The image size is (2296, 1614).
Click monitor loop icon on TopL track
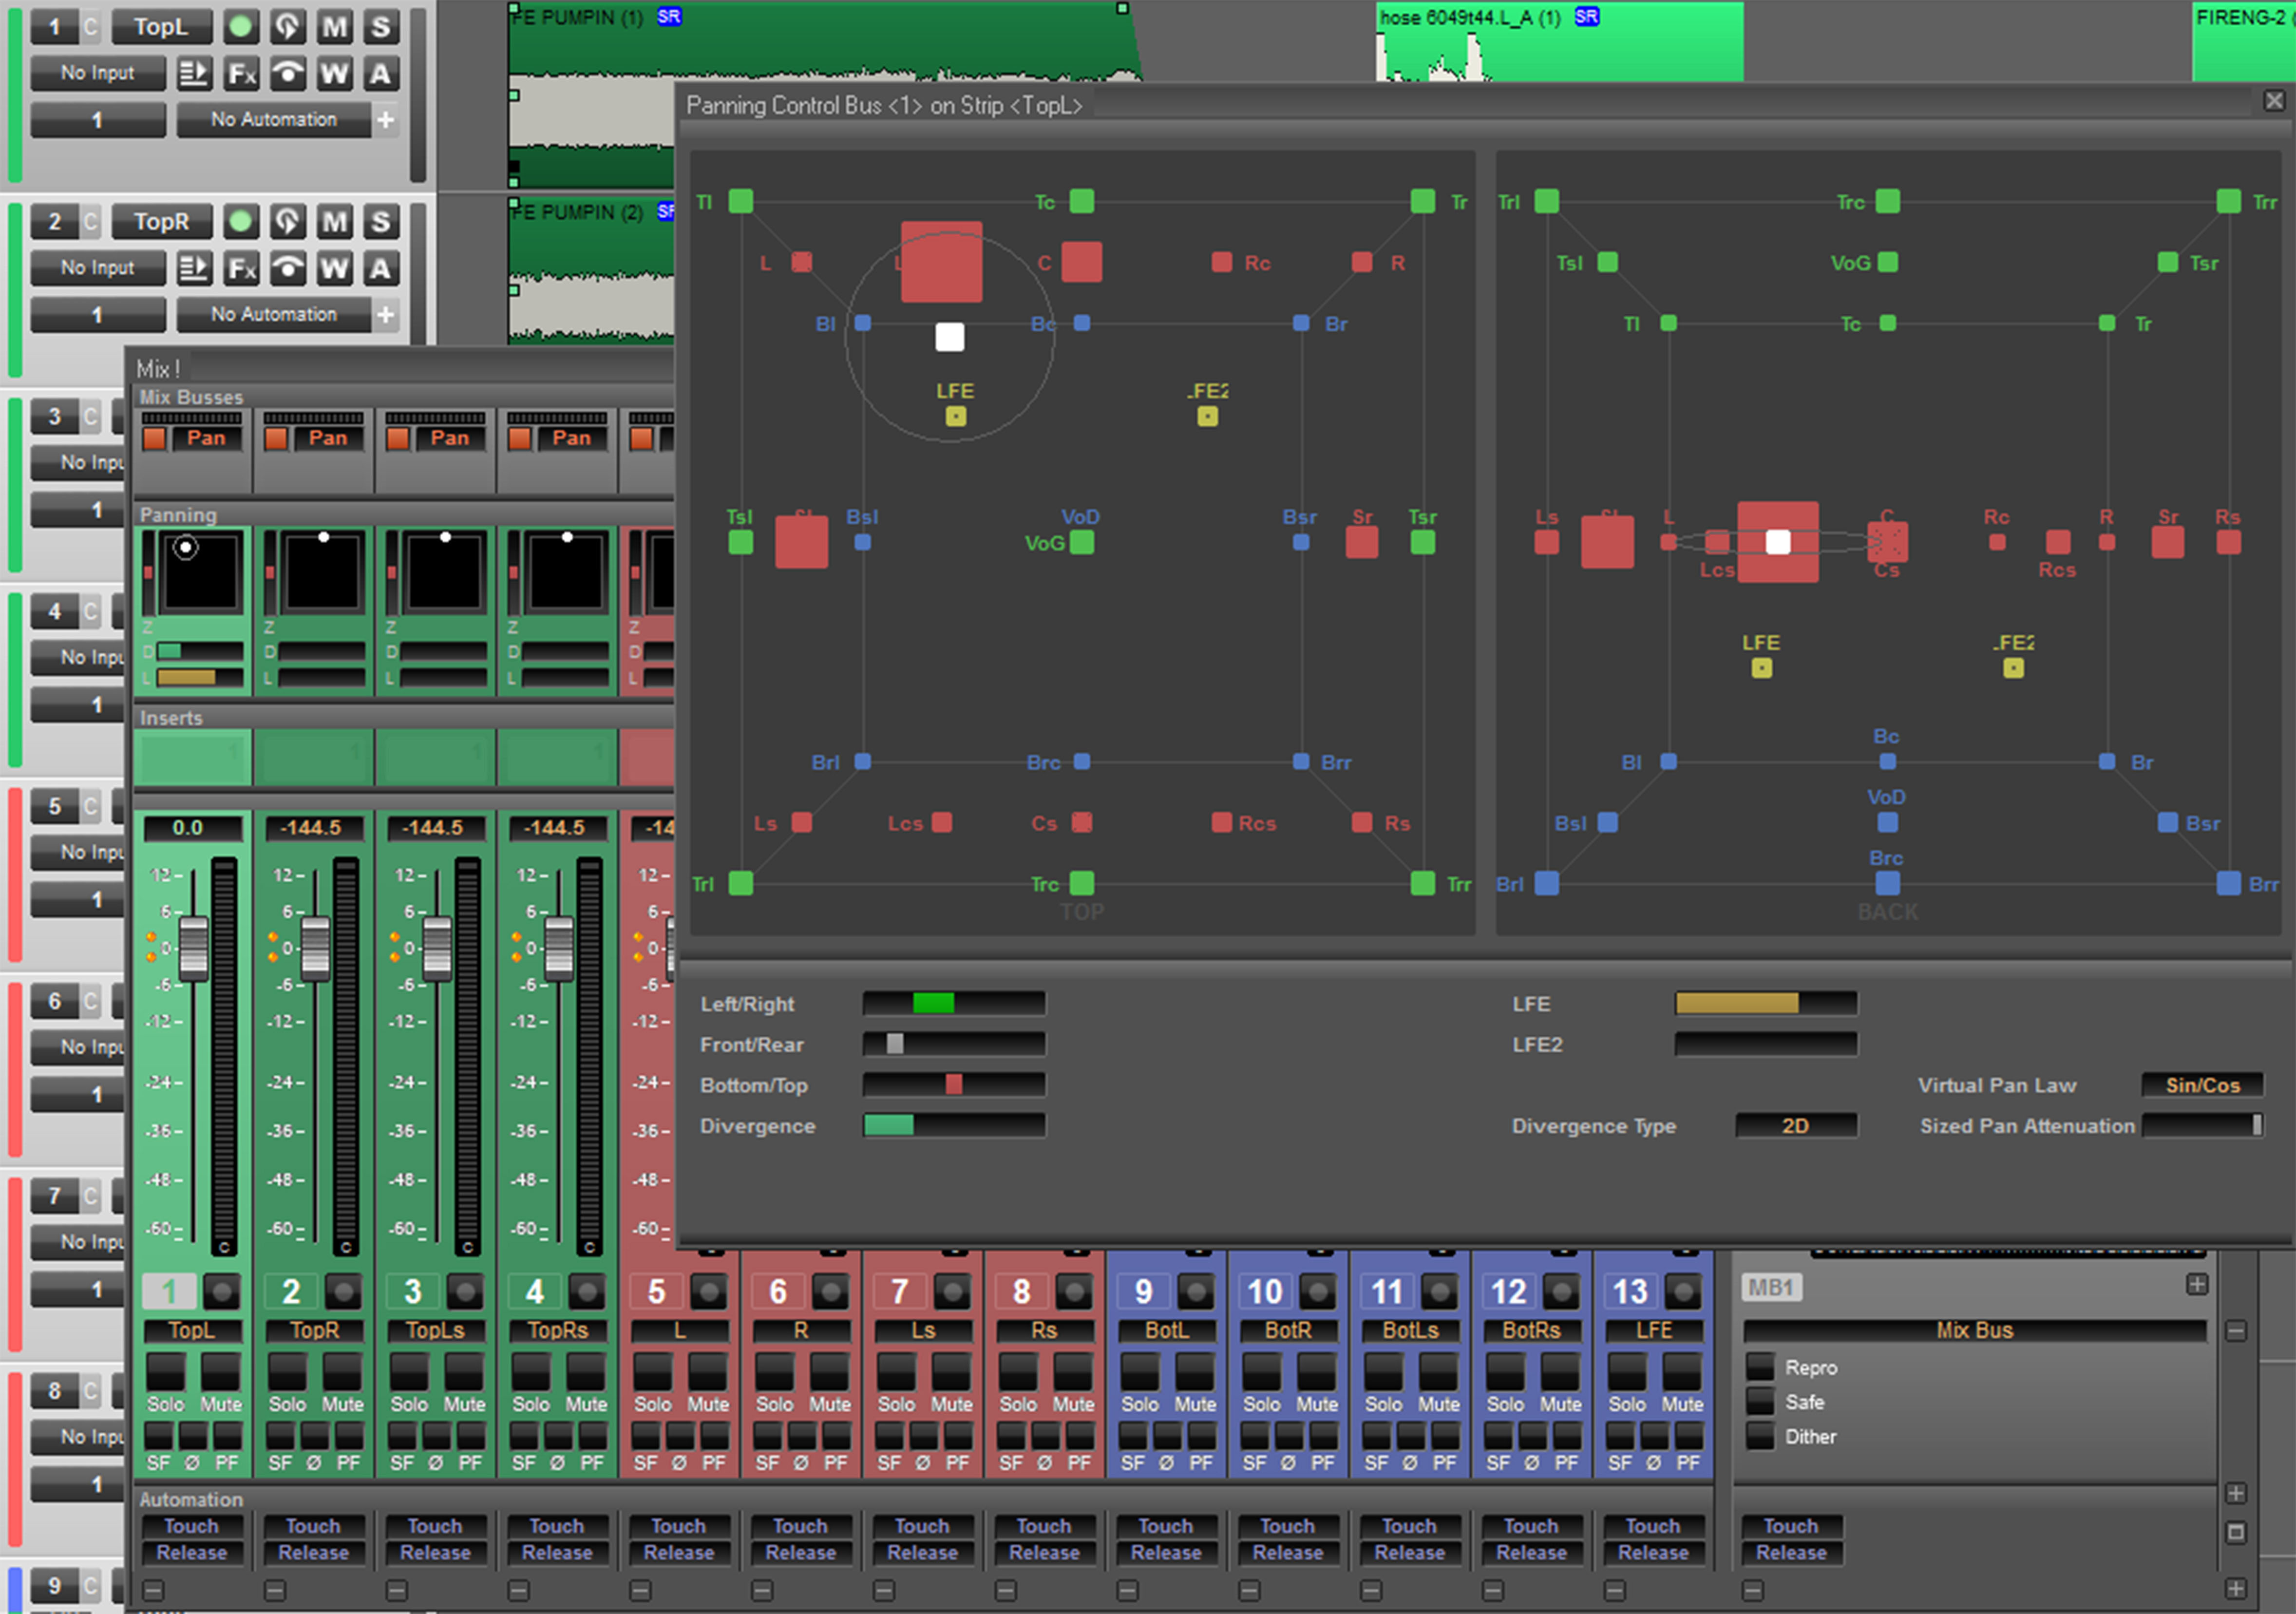(287, 27)
